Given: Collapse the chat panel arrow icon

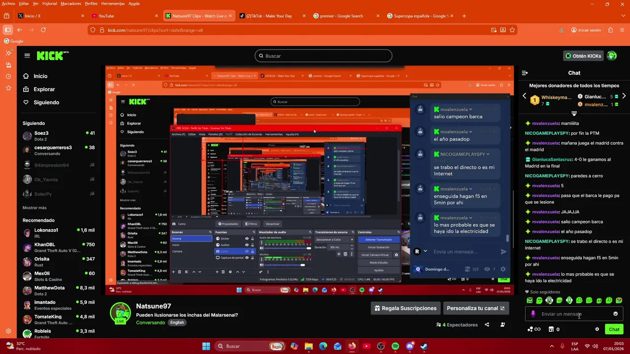Looking at the screenshot, I should [525, 73].
